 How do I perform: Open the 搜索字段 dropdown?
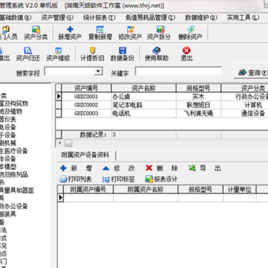[x=98, y=71]
